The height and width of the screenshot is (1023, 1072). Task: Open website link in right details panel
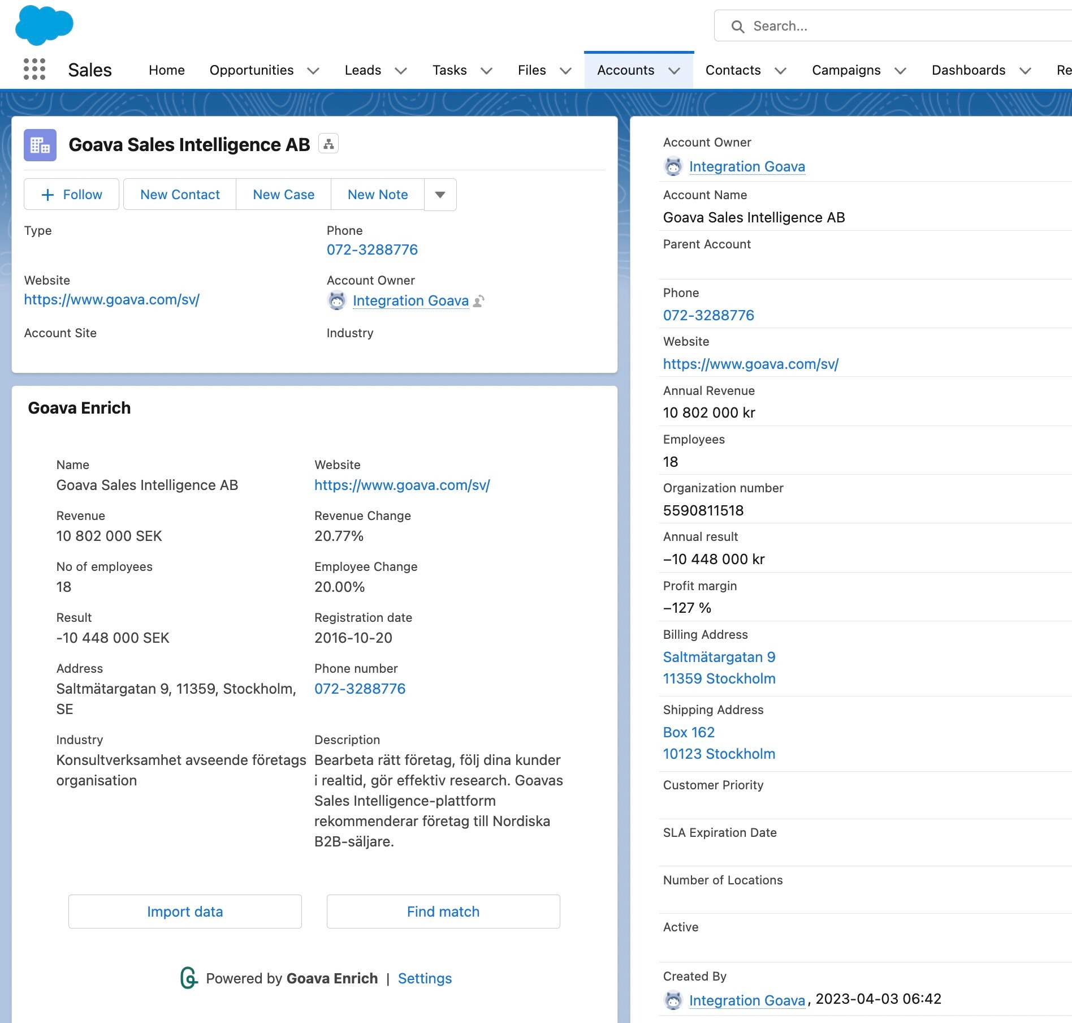tap(751, 364)
